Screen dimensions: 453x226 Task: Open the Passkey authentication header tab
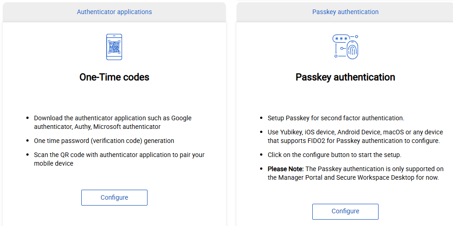[x=345, y=12]
